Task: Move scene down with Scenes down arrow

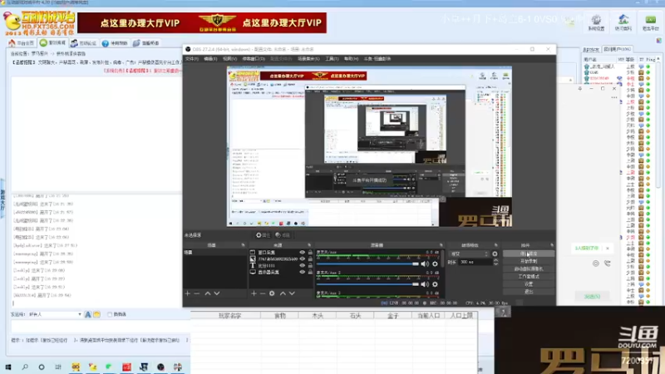Action: [x=217, y=293]
